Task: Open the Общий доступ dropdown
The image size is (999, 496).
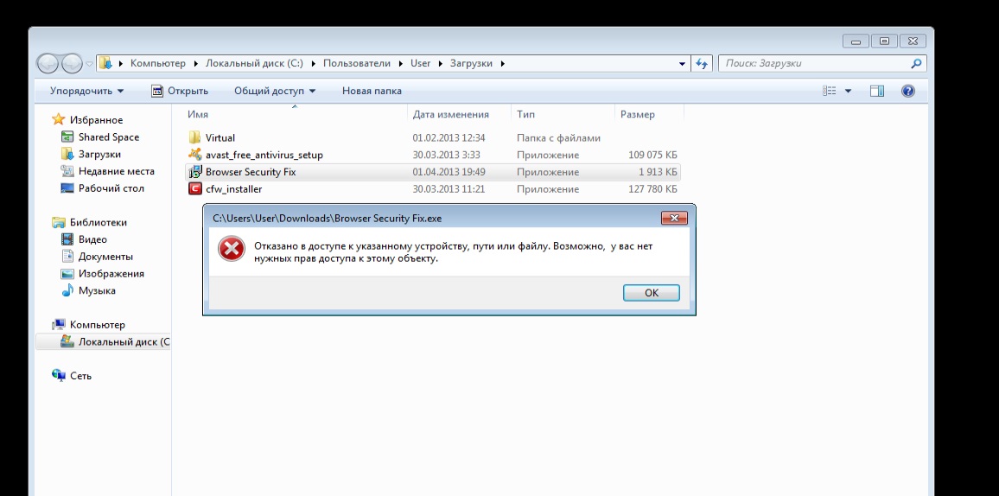Action: coord(275,91)
